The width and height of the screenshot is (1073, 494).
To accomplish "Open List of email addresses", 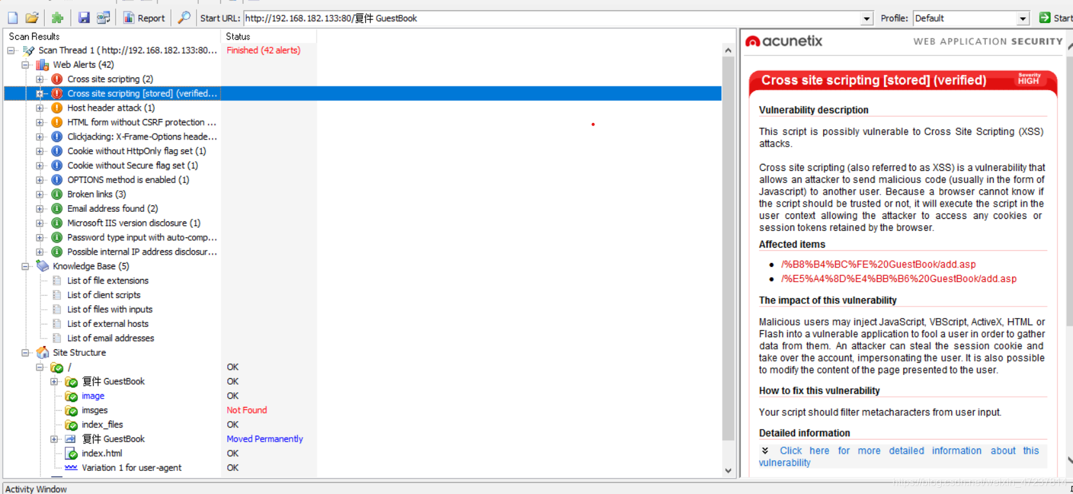I will pos(111,339).
